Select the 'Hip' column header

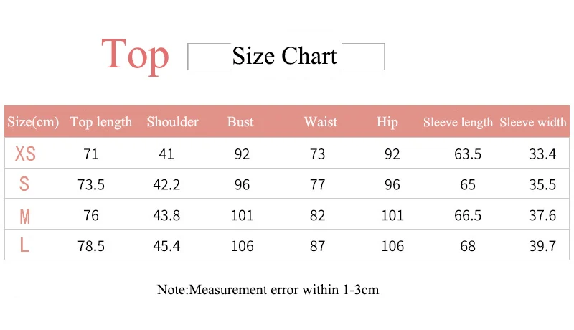coord(387,122)
